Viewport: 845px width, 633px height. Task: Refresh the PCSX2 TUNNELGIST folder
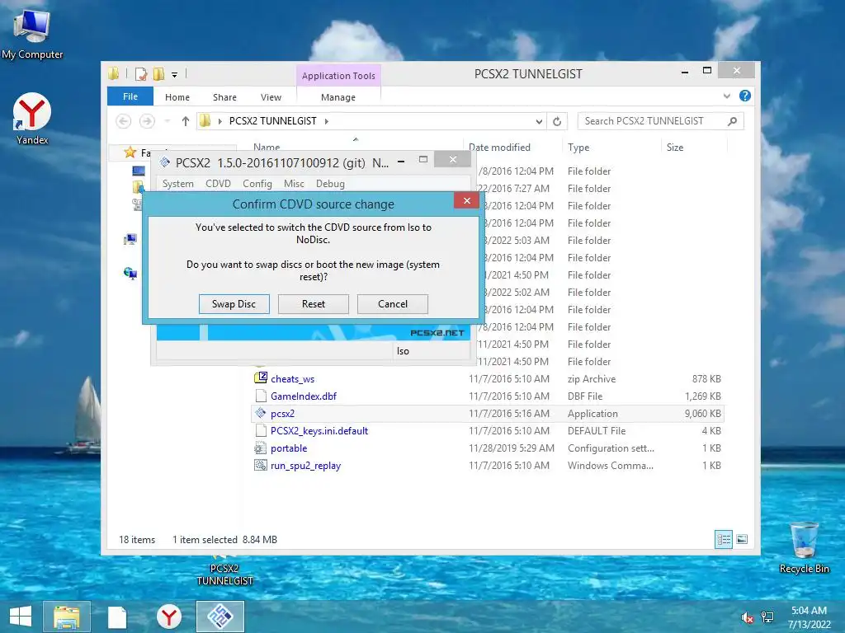tap(557, 122)
